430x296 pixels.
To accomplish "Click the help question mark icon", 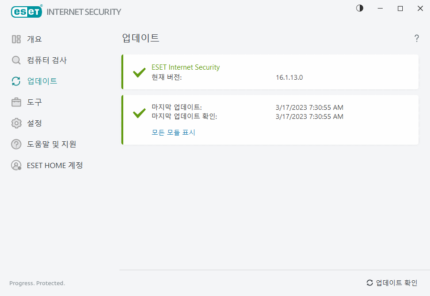I will click(x=416, y=38).
